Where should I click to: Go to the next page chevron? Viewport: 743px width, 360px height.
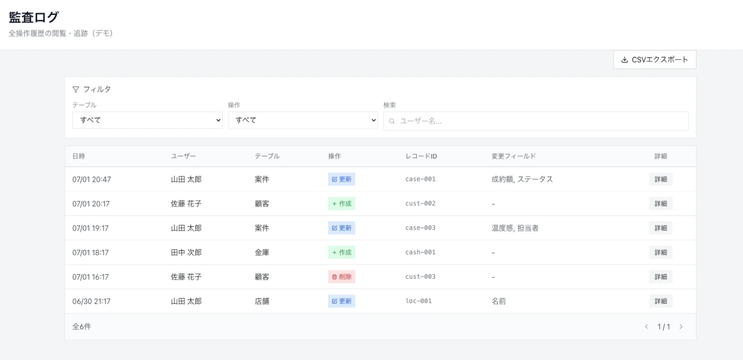tap(681, 326)
